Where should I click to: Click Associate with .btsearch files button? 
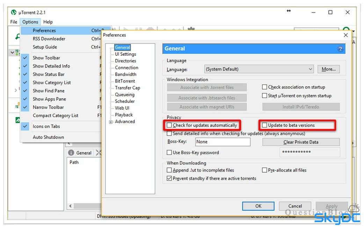tap(207, 98)
